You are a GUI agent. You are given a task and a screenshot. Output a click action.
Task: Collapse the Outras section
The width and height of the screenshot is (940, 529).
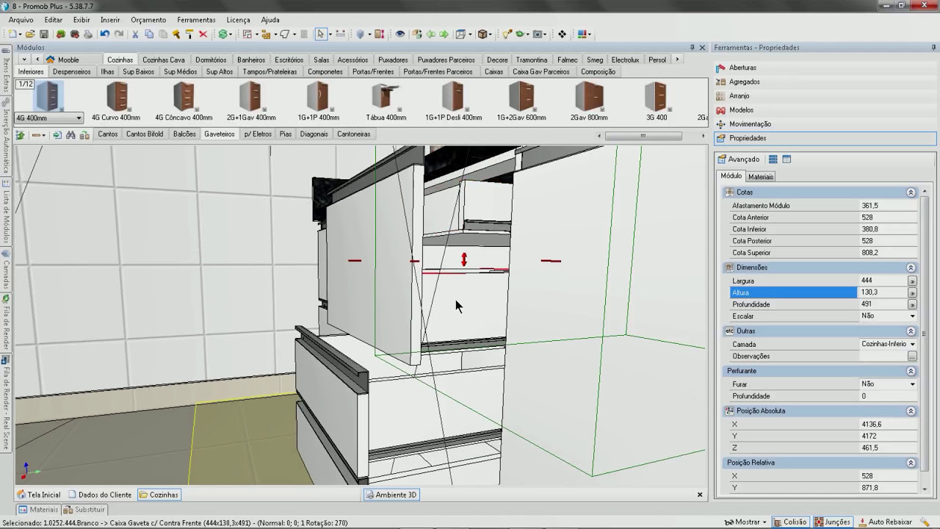pos(911,331)
